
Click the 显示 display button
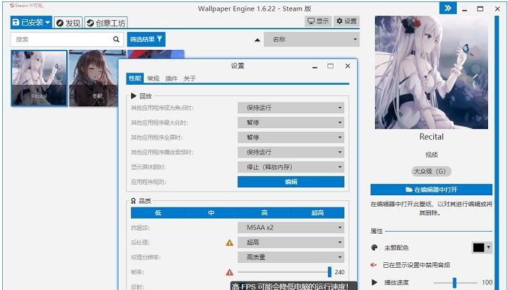318,21
